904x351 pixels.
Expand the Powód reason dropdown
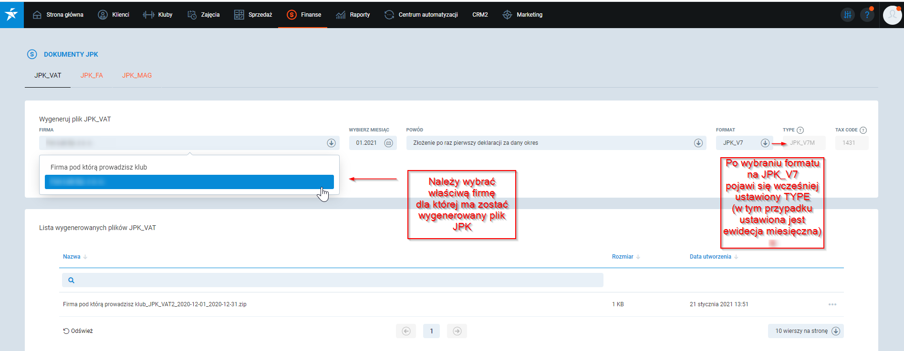(x=698, y=143)
